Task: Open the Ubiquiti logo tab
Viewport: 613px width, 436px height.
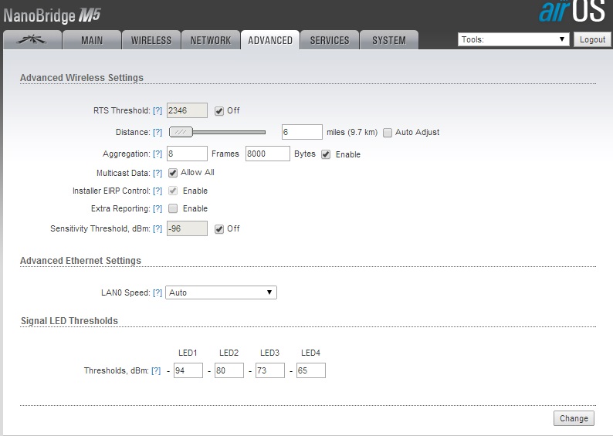Action: [x=32, y=40]
